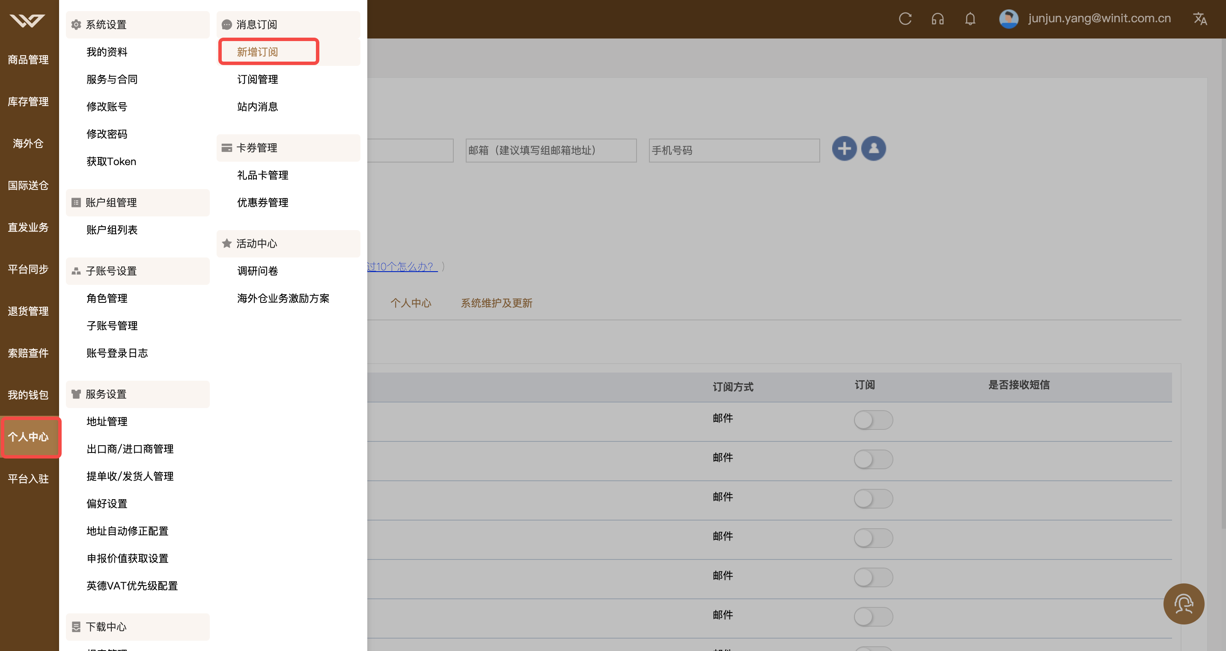Open 修改账号 page
This screenshot has height=651, width=1226.
tap(107, 107)
